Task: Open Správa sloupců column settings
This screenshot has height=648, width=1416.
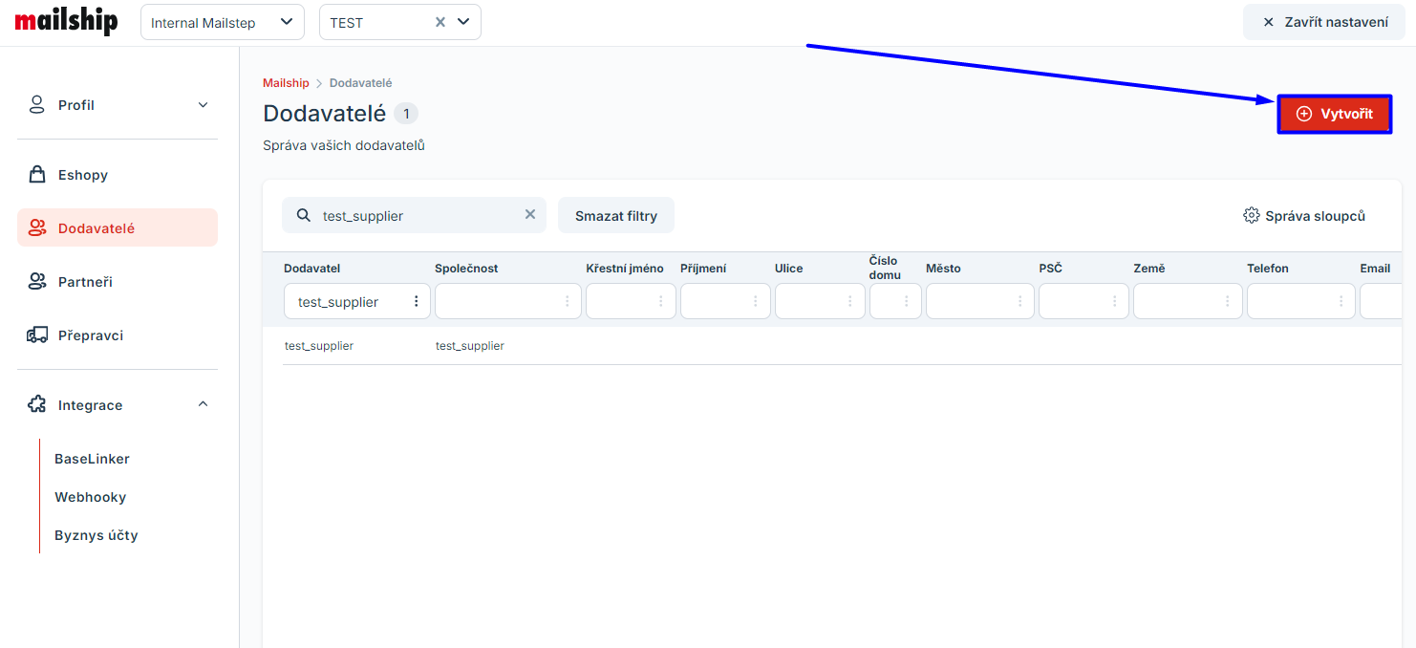Action: (1304, 216)
